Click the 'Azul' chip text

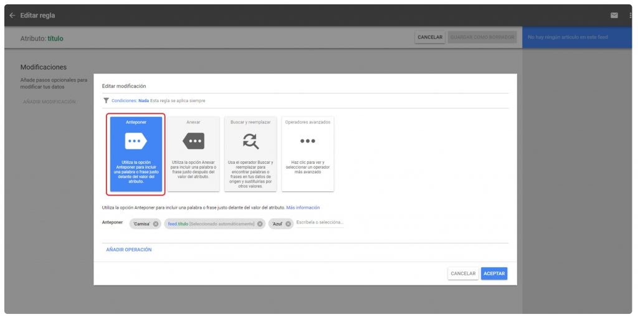(277, 224)
